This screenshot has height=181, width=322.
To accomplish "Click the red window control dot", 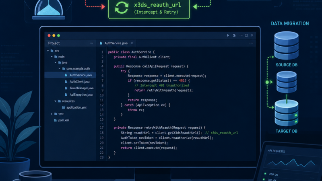I will [49, 35].
